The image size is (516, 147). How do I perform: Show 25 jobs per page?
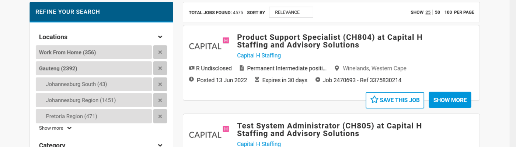tap(428, 12)
